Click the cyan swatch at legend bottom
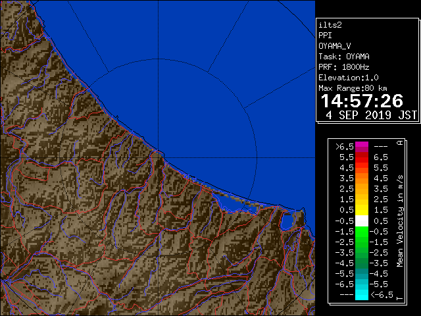421x316 pixels. click(x=362, y=295)
